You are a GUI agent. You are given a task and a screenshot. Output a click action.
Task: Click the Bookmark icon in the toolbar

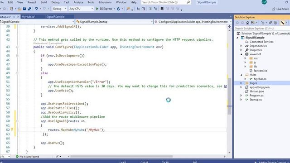point(162,9)
